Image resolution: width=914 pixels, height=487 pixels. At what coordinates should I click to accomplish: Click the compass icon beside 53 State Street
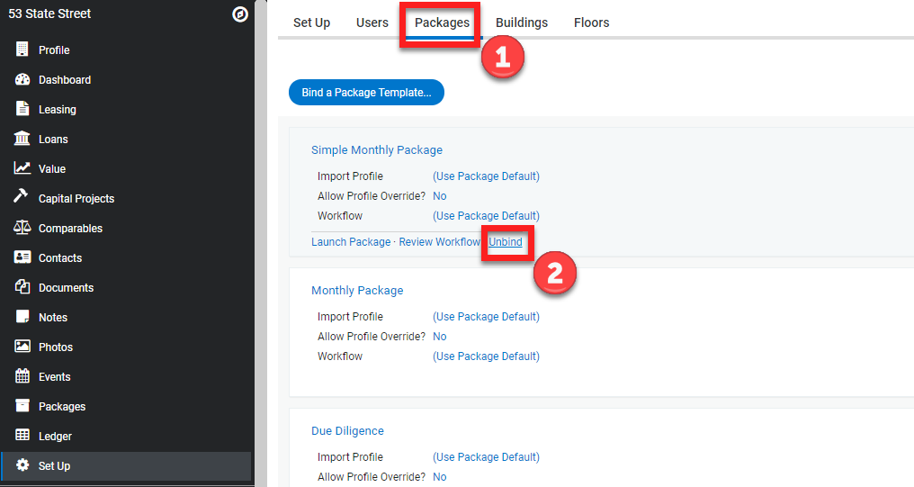240,14
